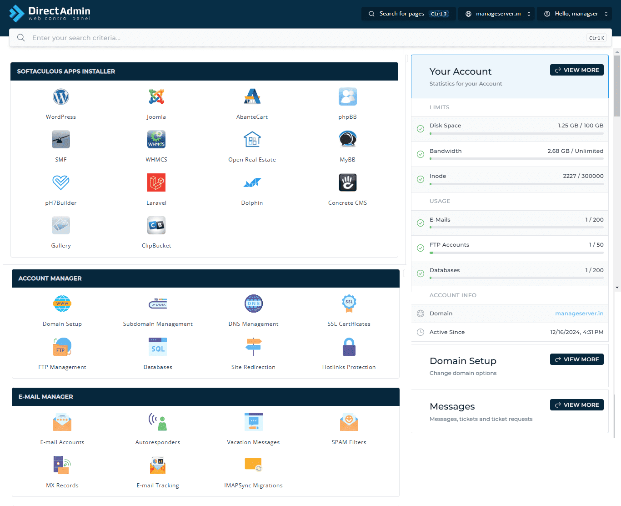The width and height of the screenshot is (621, 506).
Task: Open the Hotlinks Protection padlock icon
Action: [349, 347]
